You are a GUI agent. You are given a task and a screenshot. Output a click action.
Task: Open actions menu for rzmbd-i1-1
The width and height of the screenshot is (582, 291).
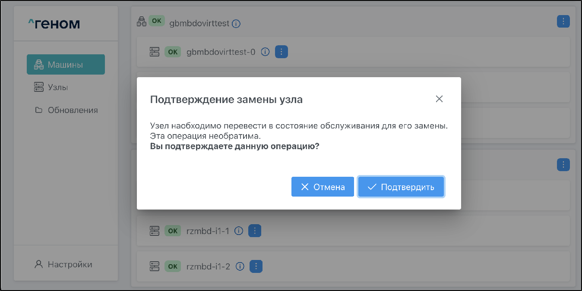[255, 231]
